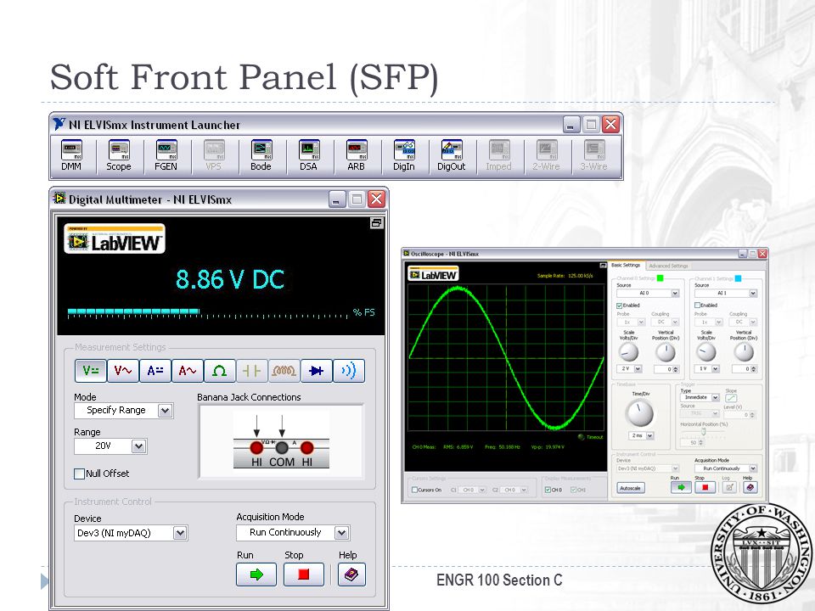Toggle trigger Slope icon in Oscilloscope
Viewport: 815px width, 611px height.
(731, 398)
